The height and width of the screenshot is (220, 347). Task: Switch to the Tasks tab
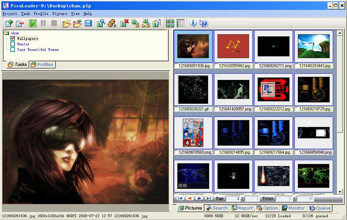[17, 65]
